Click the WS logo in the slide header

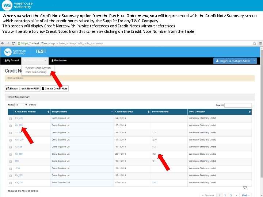point(7,5)
